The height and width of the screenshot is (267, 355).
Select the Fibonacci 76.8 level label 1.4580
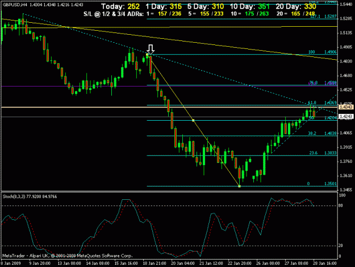tap(331, 83)
